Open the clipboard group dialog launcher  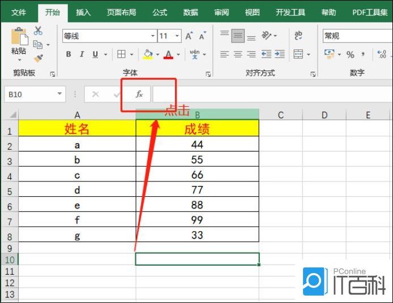pos(53,74)
